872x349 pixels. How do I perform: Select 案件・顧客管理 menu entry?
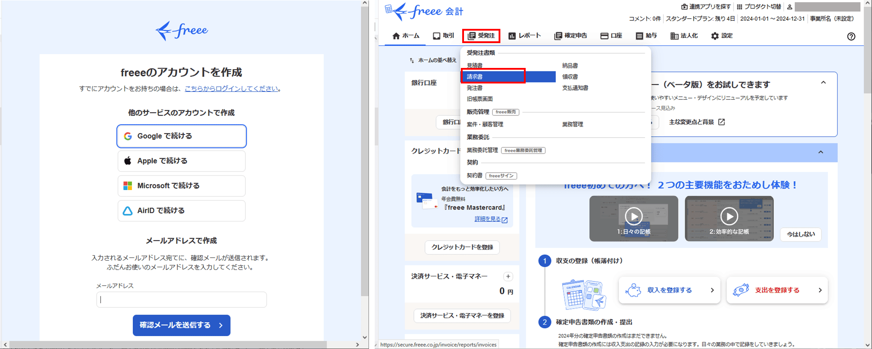485,124
